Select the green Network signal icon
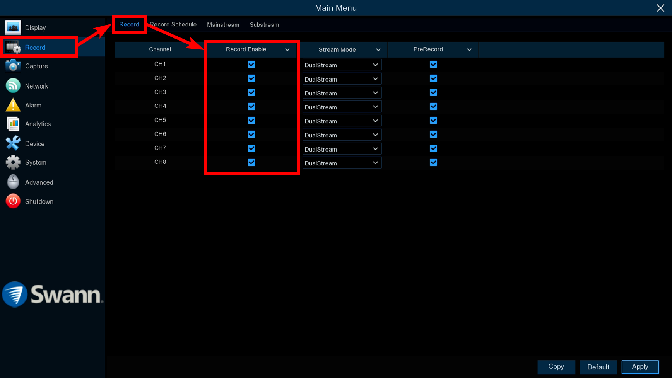This screenshot has width=672, height=378. pos(13,86)
